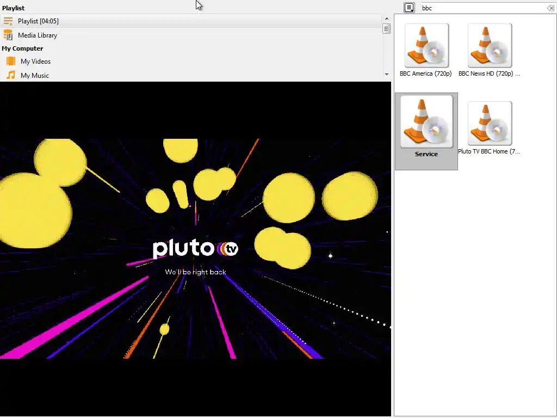This screenshot has width=557, height=418.
Task: Click the BBC News HD (720p) label
Action: [x=489, y=73]
